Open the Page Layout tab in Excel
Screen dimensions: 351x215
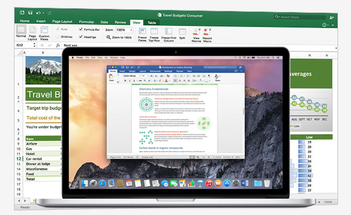click(x=62, y=21)
